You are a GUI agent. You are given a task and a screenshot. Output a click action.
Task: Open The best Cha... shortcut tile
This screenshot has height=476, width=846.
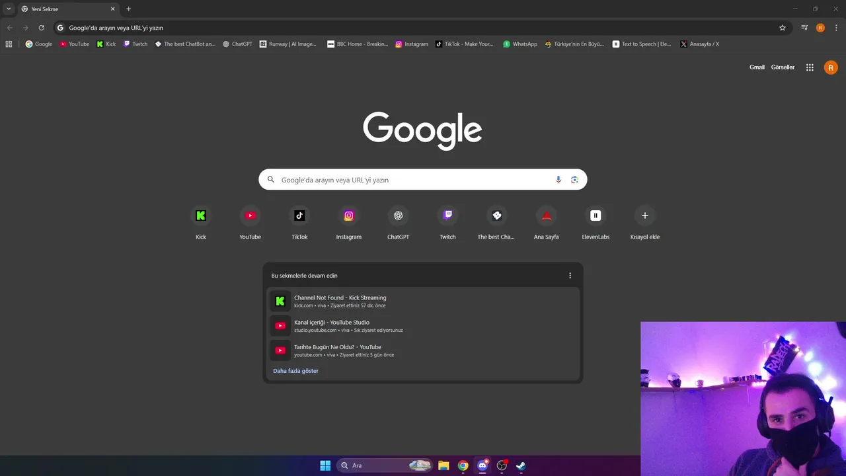(496, 223)
